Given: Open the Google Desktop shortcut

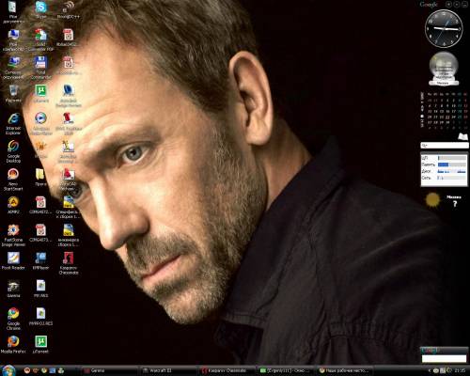Looking at the screenshot, I should pyautogui.click(x=13, y=151).
